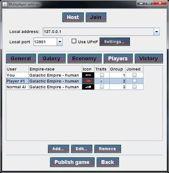
Task: Open the Local port dropdown arrow
Action: pos(60,42)
